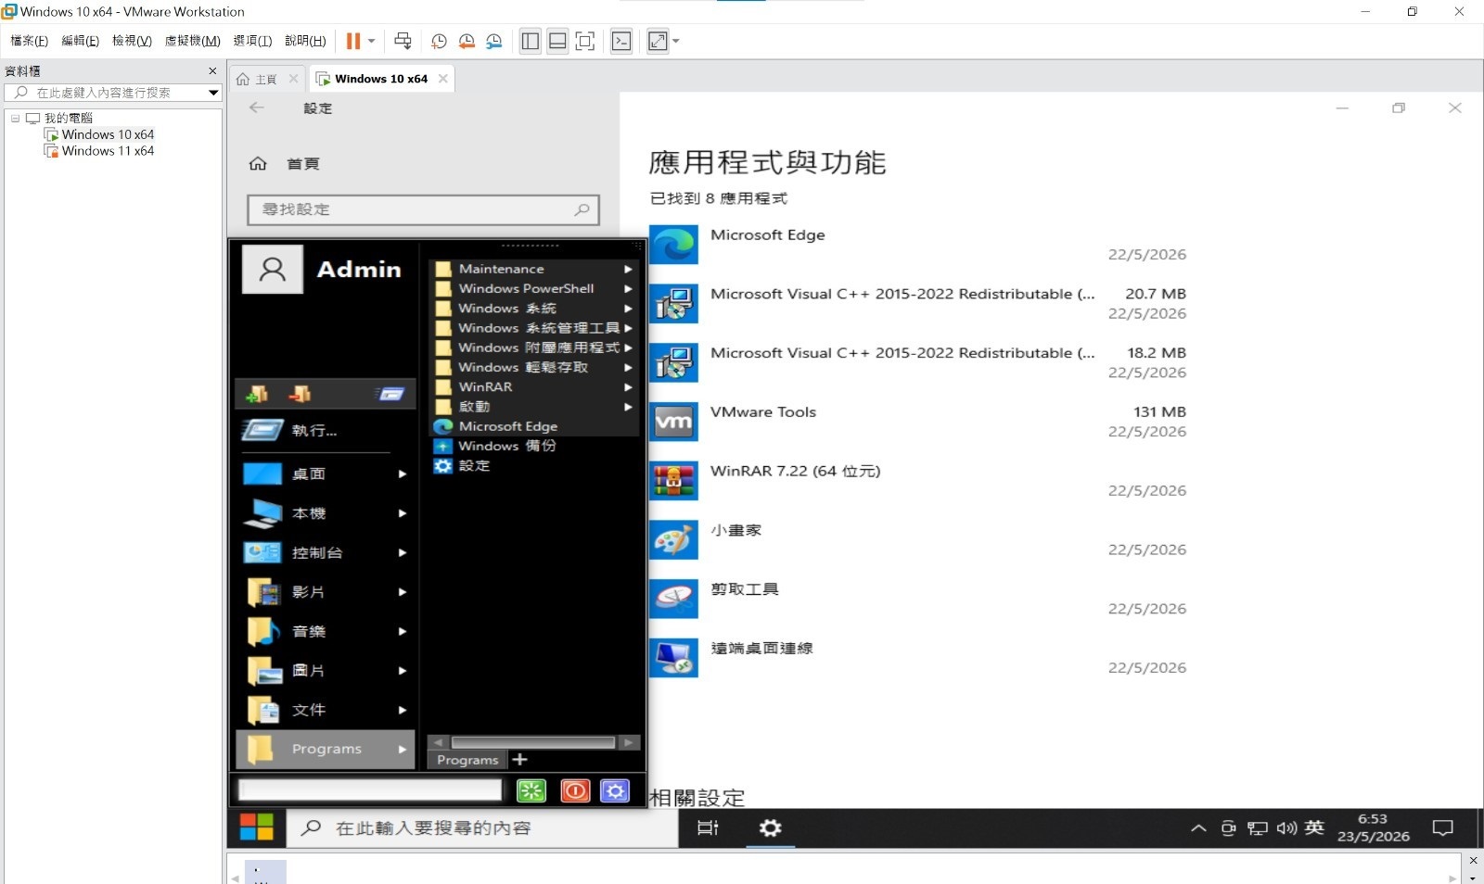Click the start menu search box
This screenshot has width=1484, height=884.
click(x=370, y=790)
